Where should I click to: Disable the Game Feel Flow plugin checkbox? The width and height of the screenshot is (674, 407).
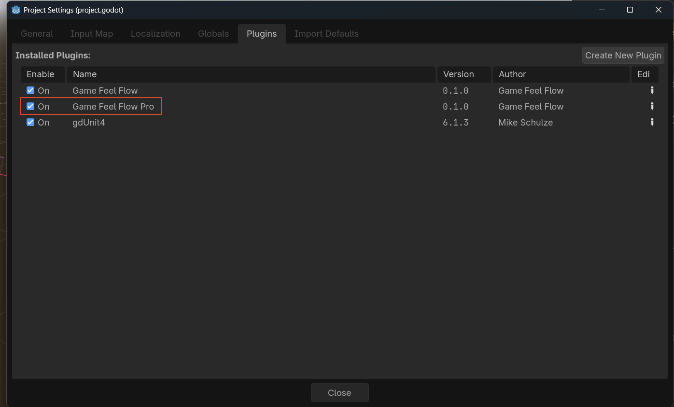30,90
